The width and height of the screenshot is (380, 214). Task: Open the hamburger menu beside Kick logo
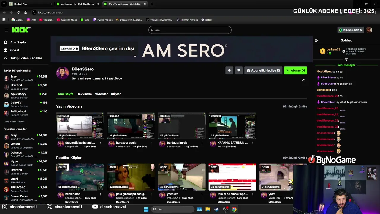tap(6, 30)
